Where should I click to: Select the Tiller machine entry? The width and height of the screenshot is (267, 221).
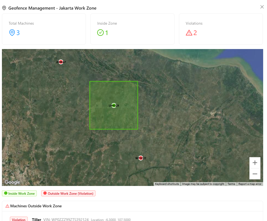36,219
